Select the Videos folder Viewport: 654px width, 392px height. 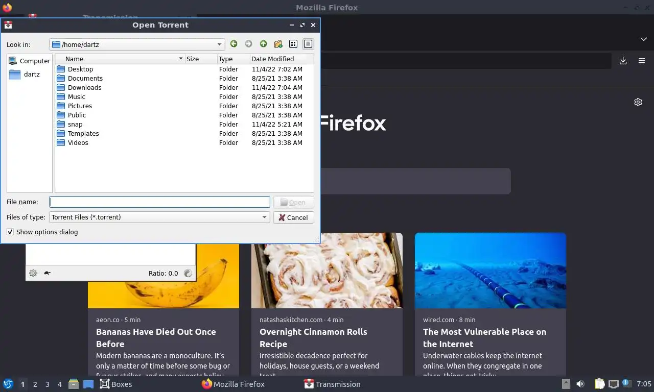(x=72, y=142)
